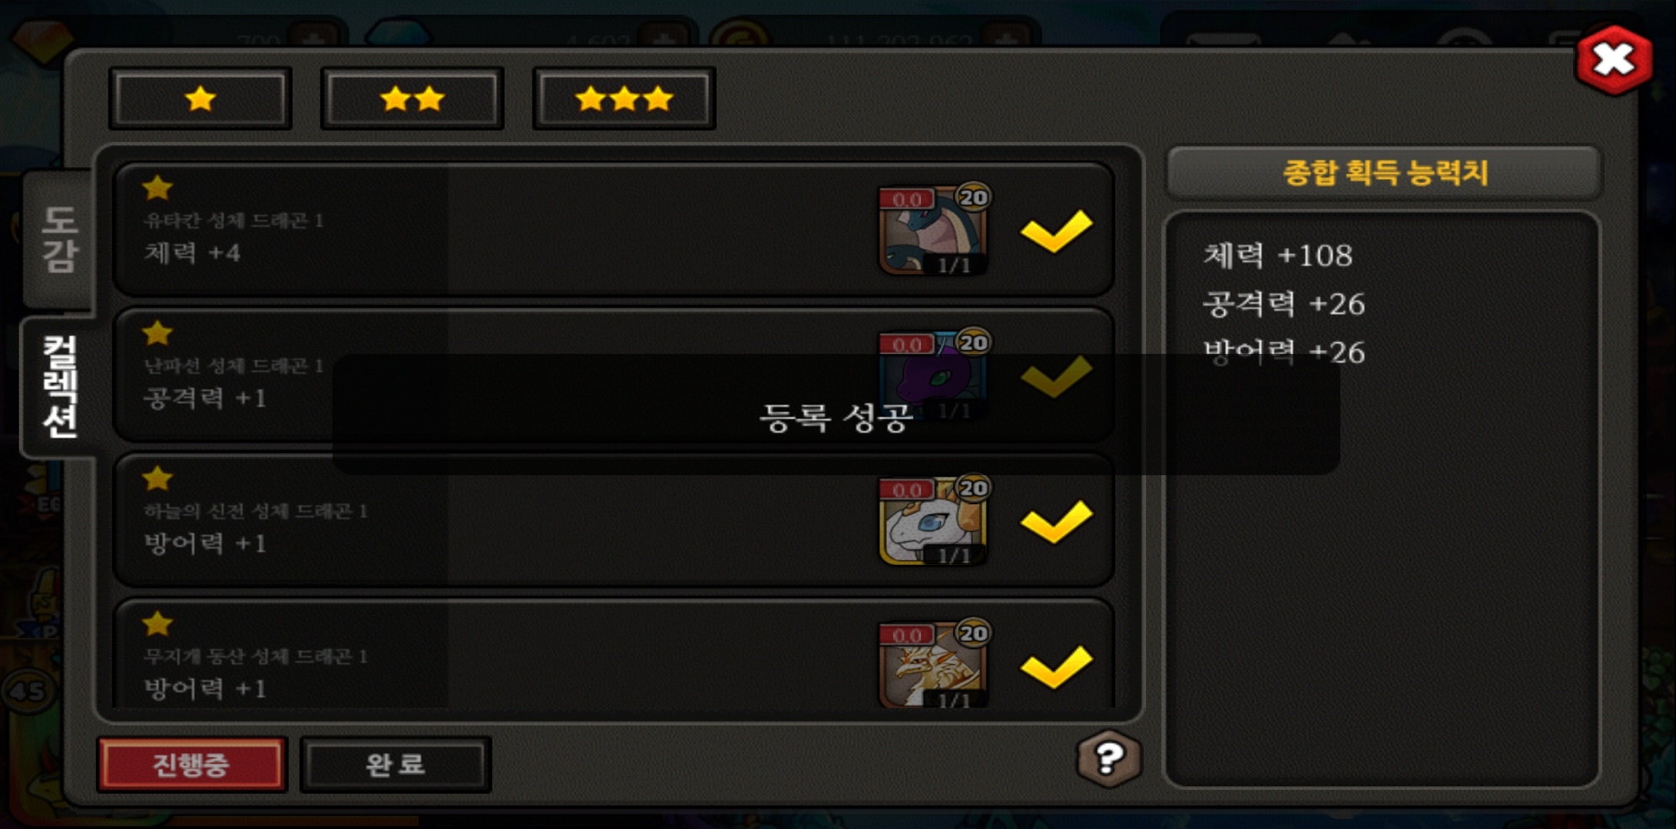This screenshot has width=1676, height=829.
Task: Open help with the question mark icon
Action: [1109, 758]
